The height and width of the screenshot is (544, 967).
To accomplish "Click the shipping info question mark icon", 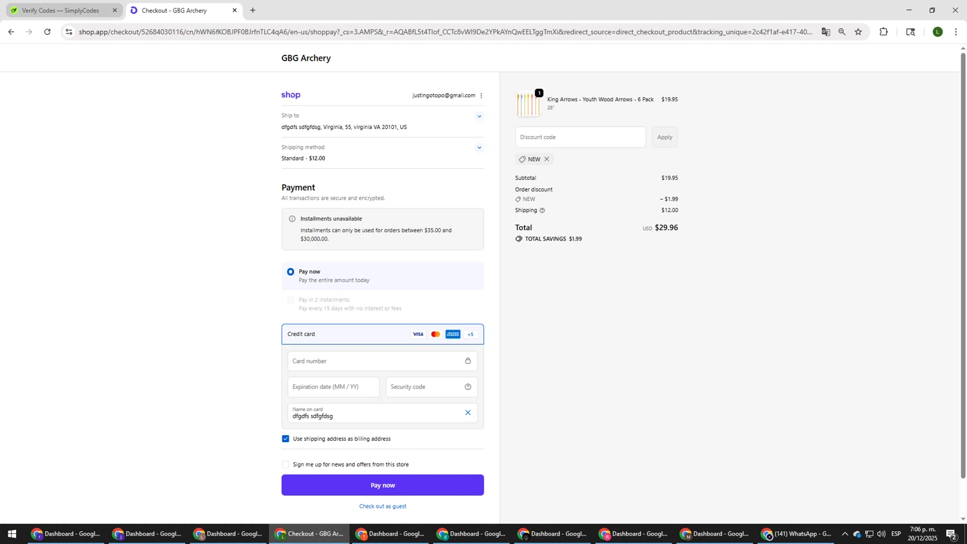I will 542,211.
